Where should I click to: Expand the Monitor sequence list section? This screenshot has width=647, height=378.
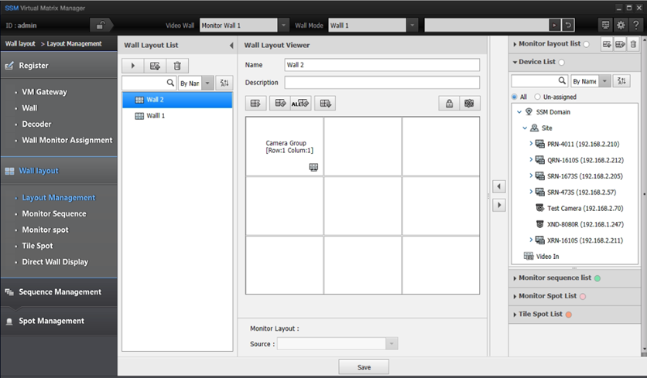tap(515, 278)
